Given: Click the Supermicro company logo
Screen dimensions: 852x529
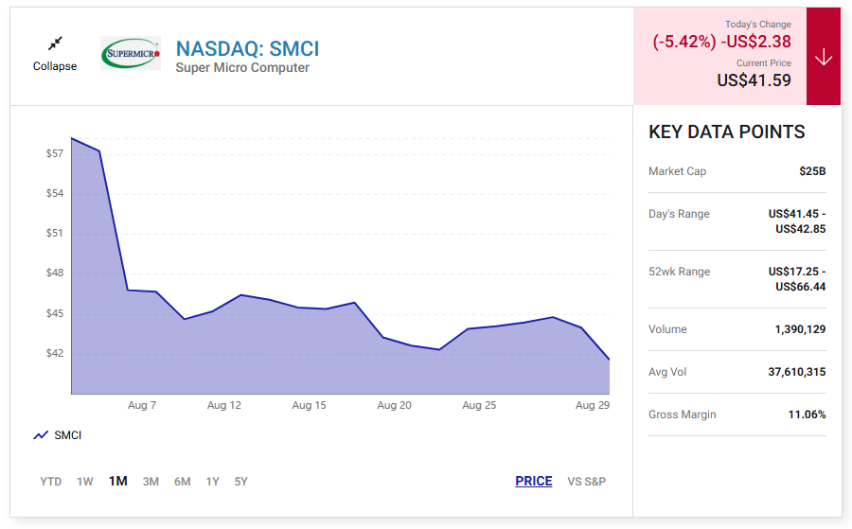Looking at the screenshot, I should [131, 53].
